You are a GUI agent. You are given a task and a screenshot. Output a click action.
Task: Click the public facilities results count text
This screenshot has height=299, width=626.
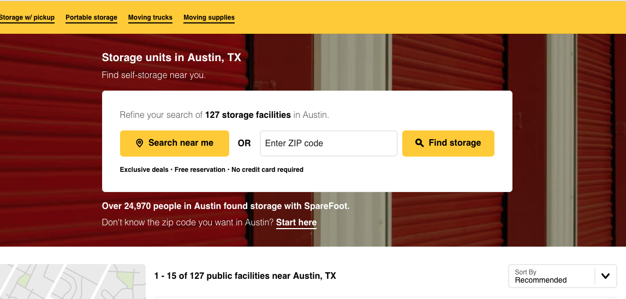pos(245,276)
